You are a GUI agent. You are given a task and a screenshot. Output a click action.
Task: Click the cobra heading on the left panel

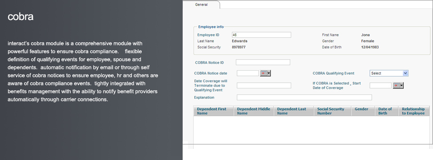click(x=20, y=16)
